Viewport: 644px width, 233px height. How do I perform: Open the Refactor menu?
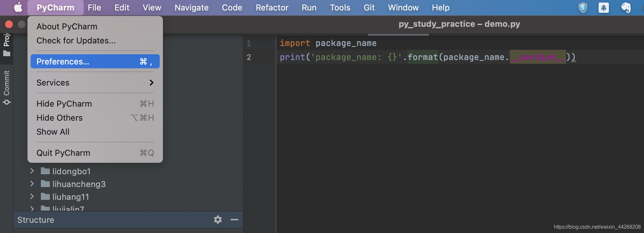point(272,8)
